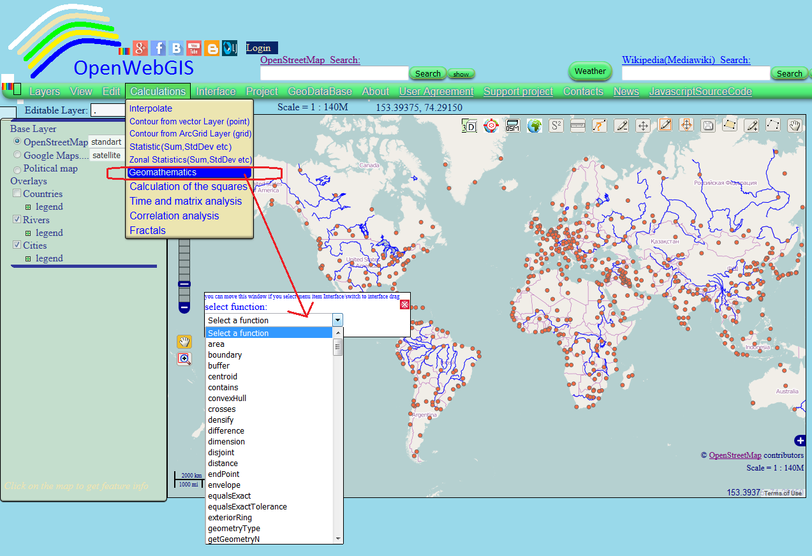Select Correlation analysis menu entry

point(174,216)
